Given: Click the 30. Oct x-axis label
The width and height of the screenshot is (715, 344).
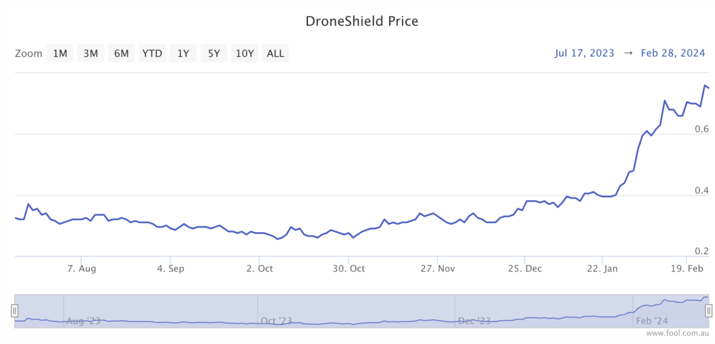Looking at the screenshot, I should [x=349, y=269].
